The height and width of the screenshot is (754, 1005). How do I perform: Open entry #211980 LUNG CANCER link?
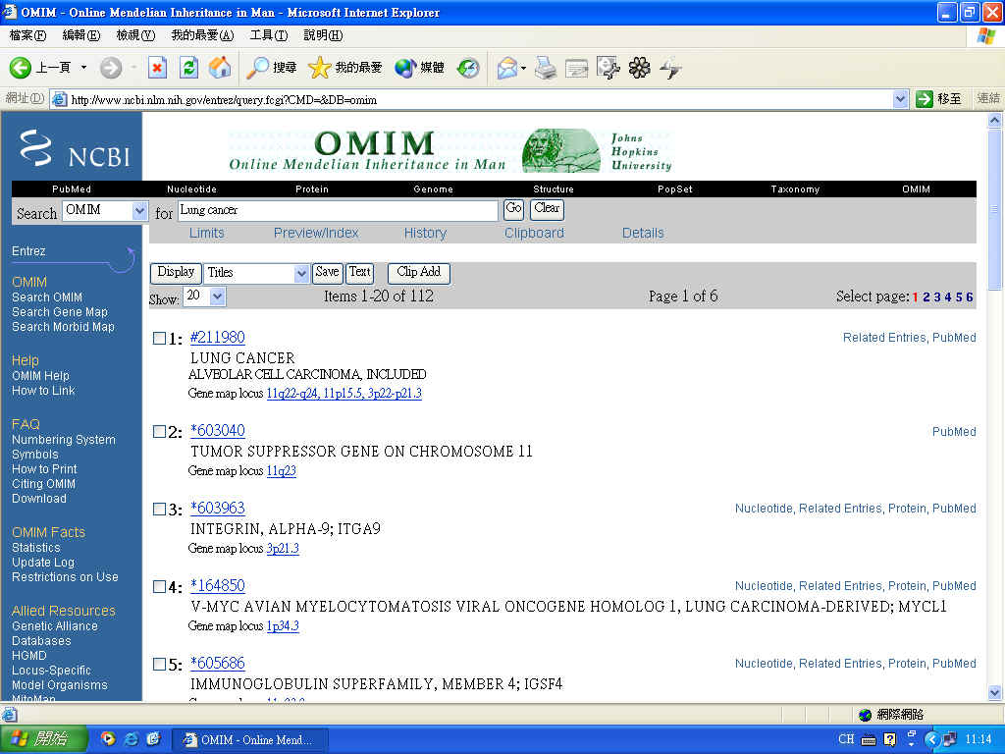coord(217,338)
